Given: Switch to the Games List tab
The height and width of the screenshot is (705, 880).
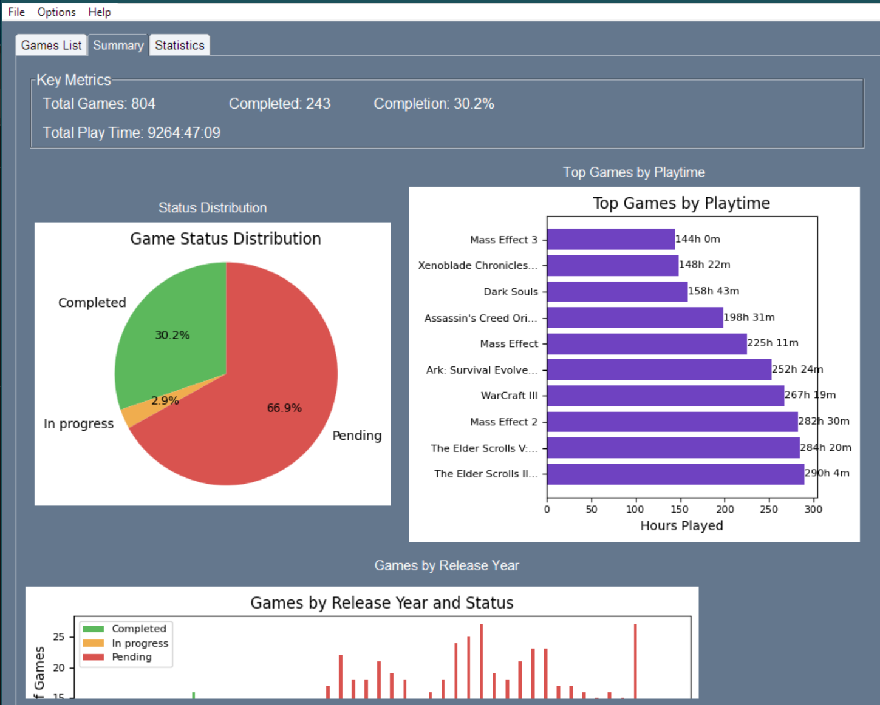Looking at the screenshot, I should point(51,45).
